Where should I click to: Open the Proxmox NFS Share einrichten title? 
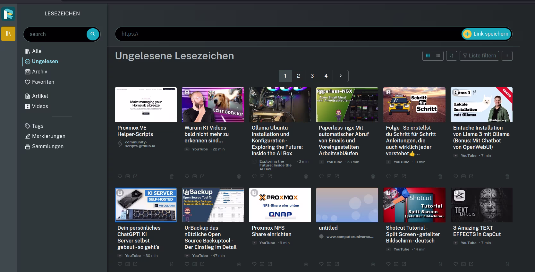[272, 231]
